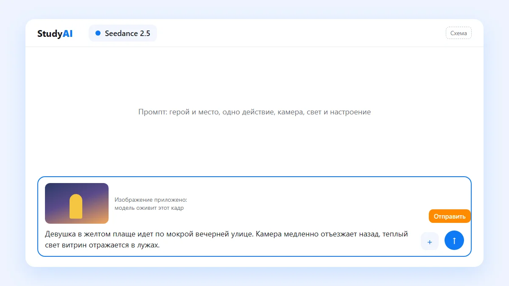The width and height of the screenshot is (509, 286).
Task: Click the blue status dot beside Seedance
Action: click(98, 33)
